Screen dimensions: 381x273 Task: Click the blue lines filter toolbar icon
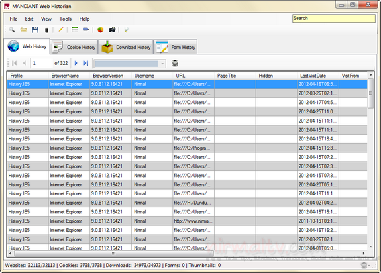(x=86, y=30)
